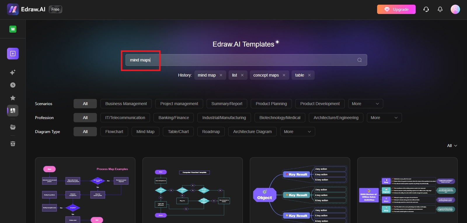467x223 pixels.
Task: Open the customer support headset icon
Action: (x=426, y=9)
